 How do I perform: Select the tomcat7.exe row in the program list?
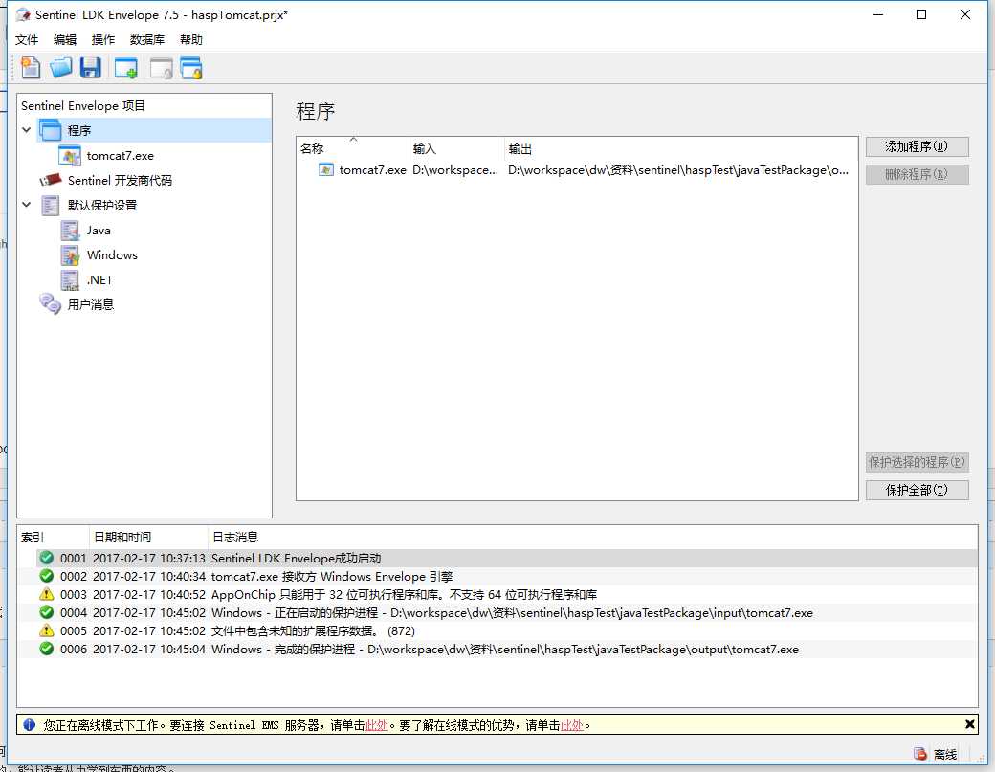click(577, 170)
